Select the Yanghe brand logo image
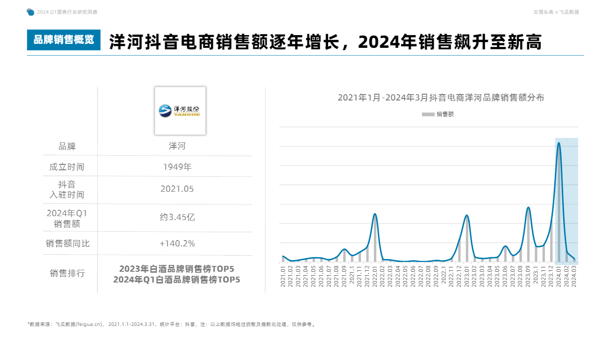The height and width of the screenshot is (343, 611). point(180,111)
